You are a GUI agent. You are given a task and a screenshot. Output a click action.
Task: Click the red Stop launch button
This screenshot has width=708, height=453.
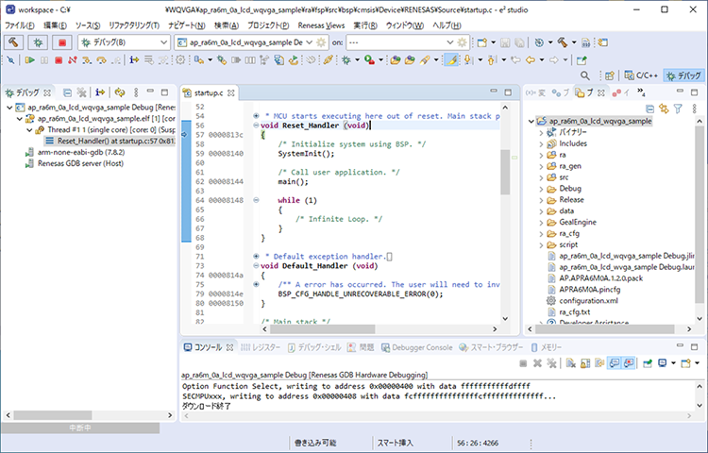click(x=62, y=42)
